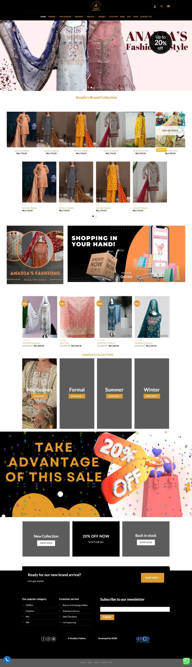Expand the MID SEASON menu dropdown

coord(66,17)
